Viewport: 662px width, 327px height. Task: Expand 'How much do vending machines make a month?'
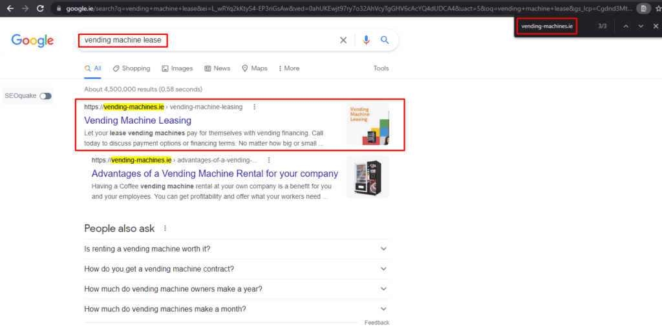click(x=237, y=309)
